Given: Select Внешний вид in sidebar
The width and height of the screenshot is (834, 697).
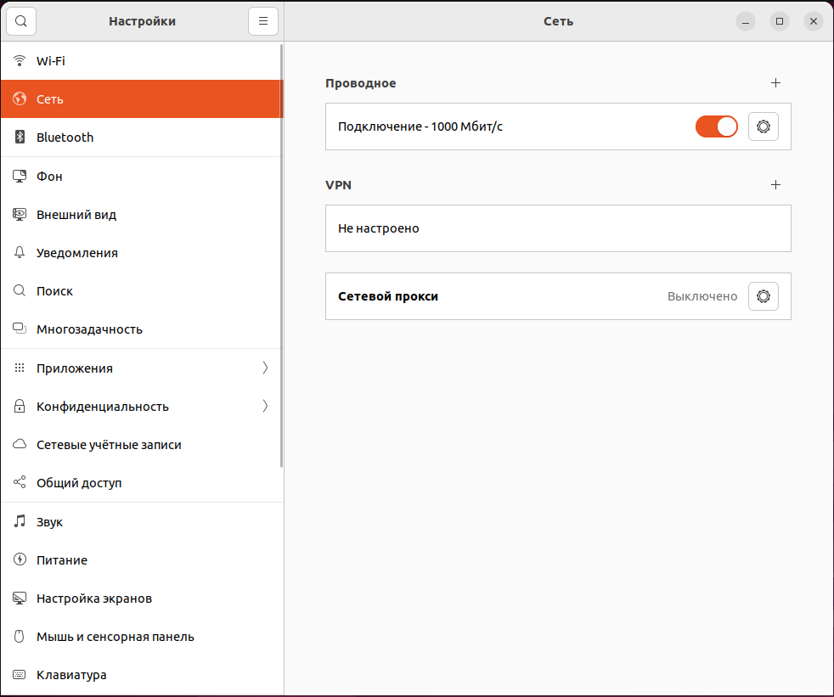Looking at the screenshot, I should (76, 215).
